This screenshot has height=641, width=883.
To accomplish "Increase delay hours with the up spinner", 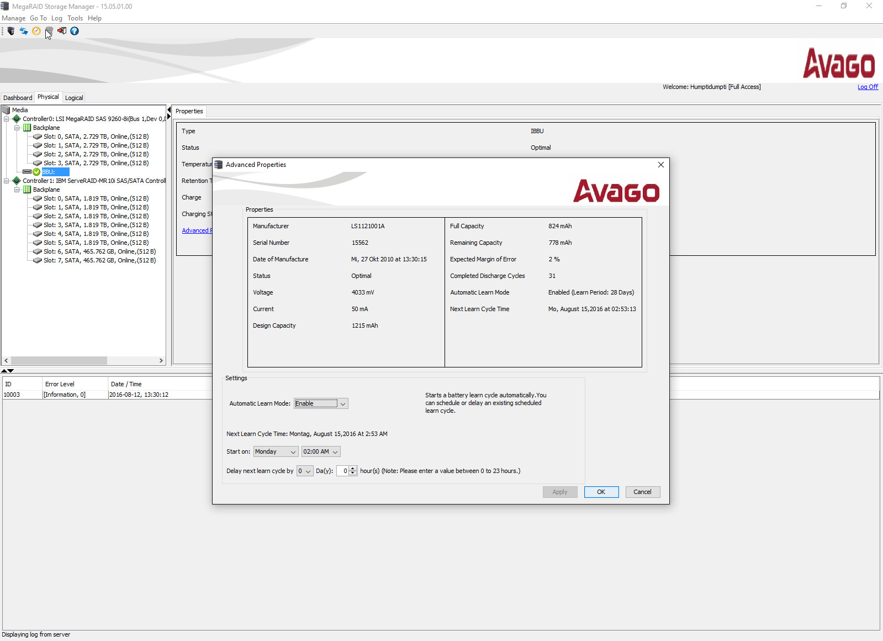I will point(353,469).
